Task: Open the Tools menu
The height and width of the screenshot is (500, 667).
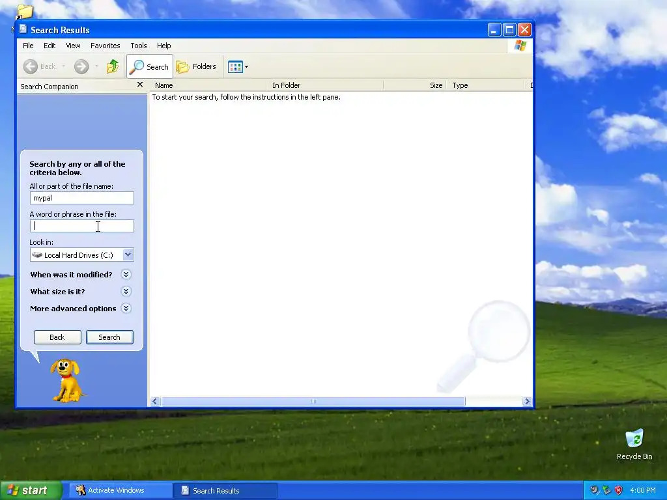Action: 139,46
